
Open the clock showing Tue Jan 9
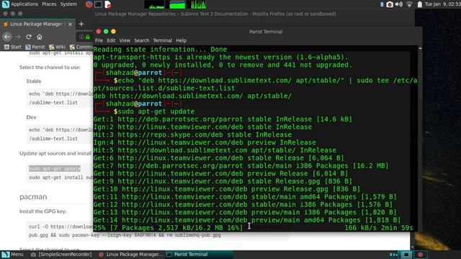pyautogui.click(x=442, y=4)
